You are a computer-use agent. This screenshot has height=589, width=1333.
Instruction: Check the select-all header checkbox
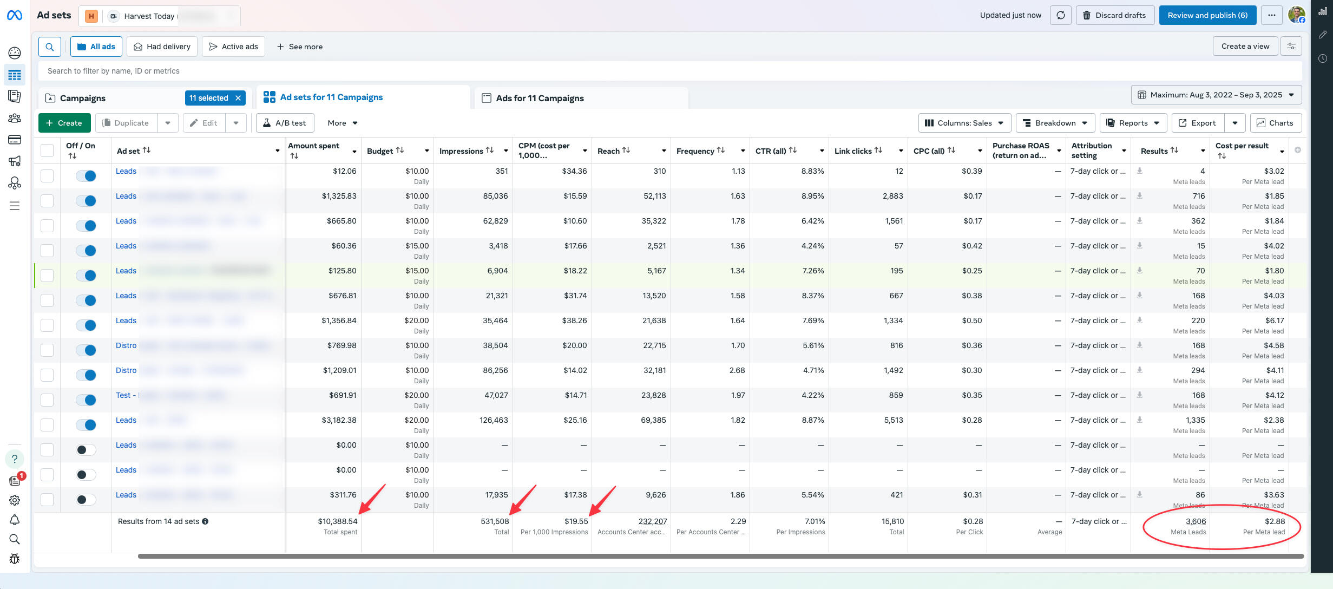coord(47,150)
